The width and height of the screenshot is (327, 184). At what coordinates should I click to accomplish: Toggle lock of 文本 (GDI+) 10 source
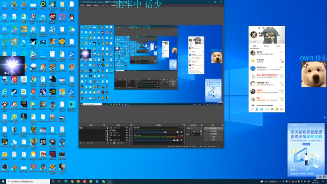pos(130,140)
